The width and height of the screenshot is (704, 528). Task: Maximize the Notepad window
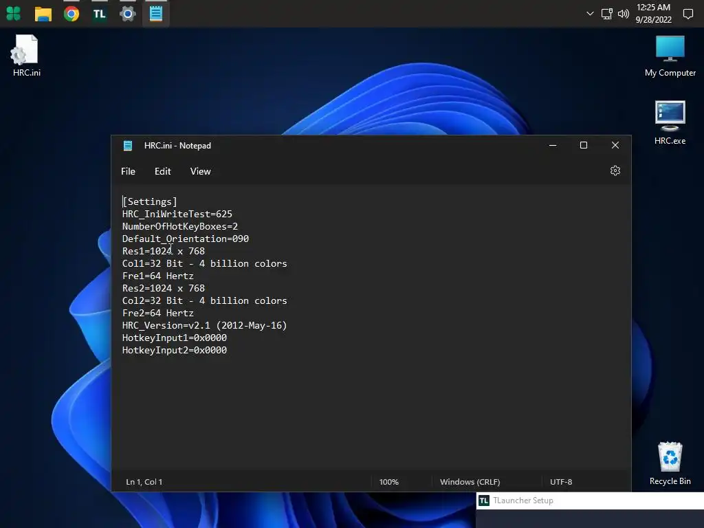coord(583,145)
